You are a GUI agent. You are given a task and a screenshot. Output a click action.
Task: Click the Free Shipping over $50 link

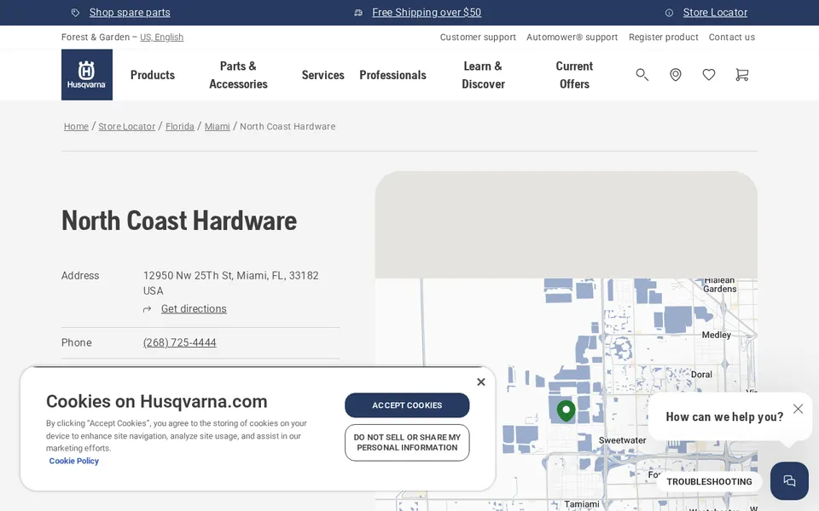click(427, 13)
